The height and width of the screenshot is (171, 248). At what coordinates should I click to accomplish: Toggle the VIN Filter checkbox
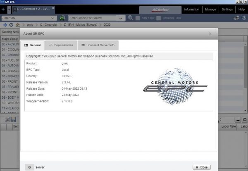138,18
